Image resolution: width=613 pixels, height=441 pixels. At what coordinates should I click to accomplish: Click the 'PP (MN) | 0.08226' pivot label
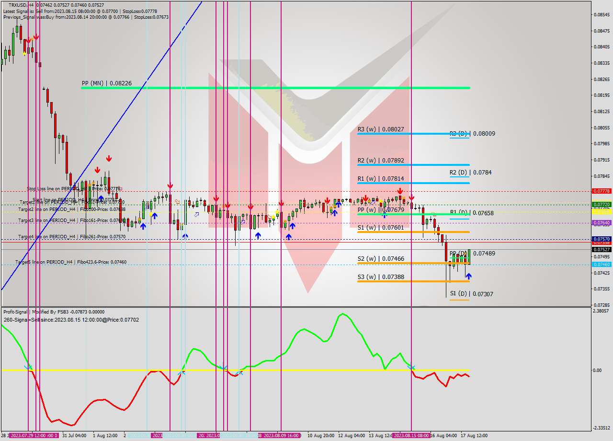[x=106, y=83]
